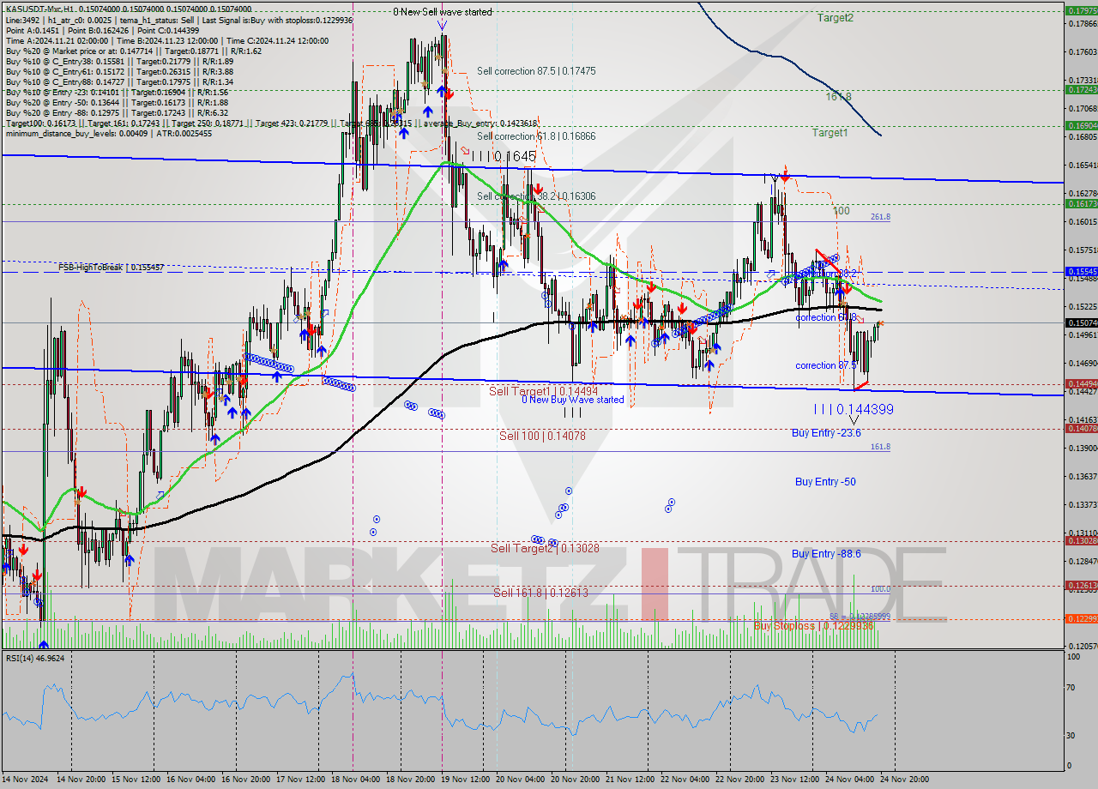This screenshot has height=789, width=1098.
Task: Select 'Sell 100 | 0.14078' label
Action: coord(542,436)
